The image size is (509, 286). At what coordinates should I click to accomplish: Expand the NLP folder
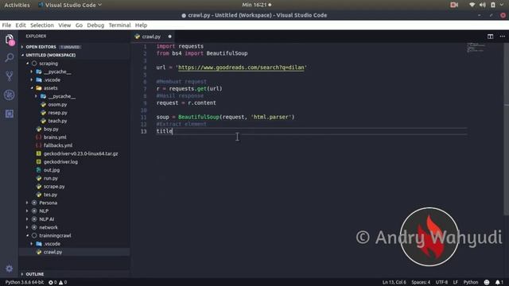44,211
